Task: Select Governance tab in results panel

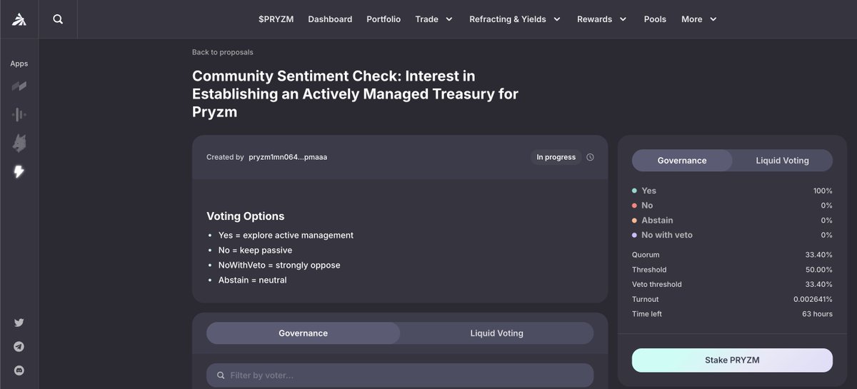Action: coord(682,161)
